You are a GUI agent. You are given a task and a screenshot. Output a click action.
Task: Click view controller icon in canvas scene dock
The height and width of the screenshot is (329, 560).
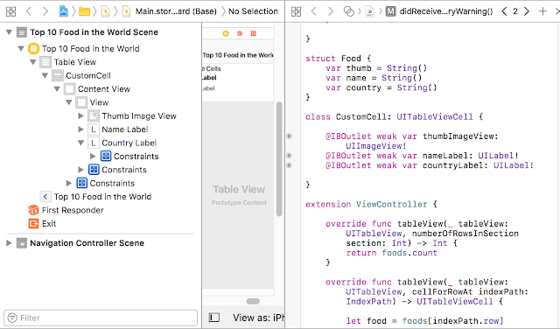coord(226,33)
